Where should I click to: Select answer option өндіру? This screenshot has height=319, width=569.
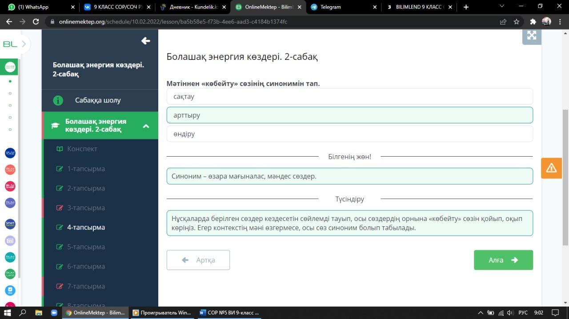349,134
